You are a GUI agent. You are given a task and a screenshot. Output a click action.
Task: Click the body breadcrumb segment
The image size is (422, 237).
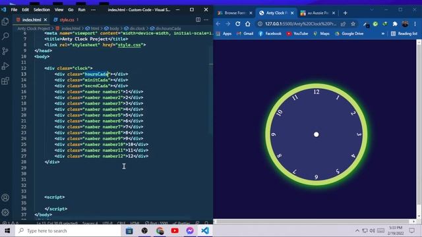pyautogui.click(x=111, y=28)
